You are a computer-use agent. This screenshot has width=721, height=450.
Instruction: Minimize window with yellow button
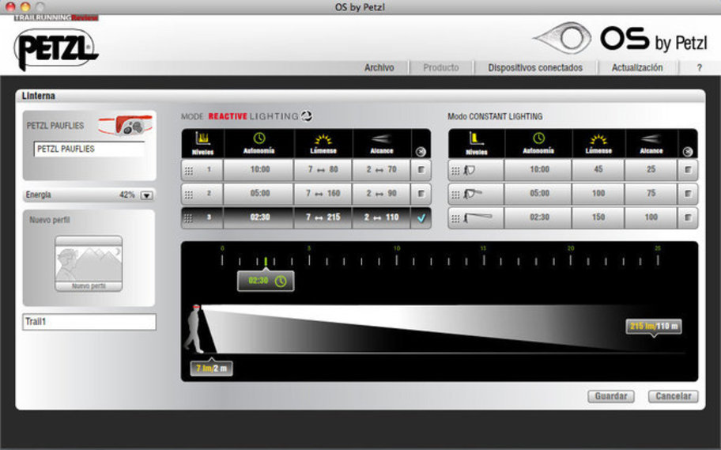tap(25, 6)
